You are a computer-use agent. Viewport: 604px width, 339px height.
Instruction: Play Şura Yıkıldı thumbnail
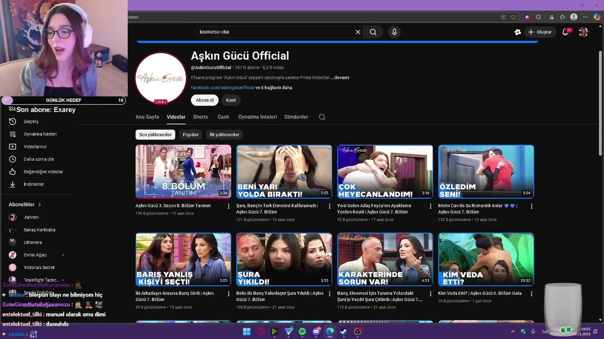(284, 259)
